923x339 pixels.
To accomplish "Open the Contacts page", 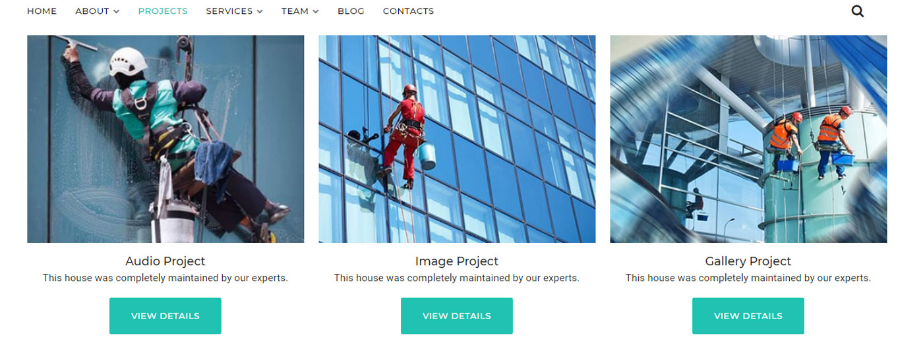I will pos(408,11).
